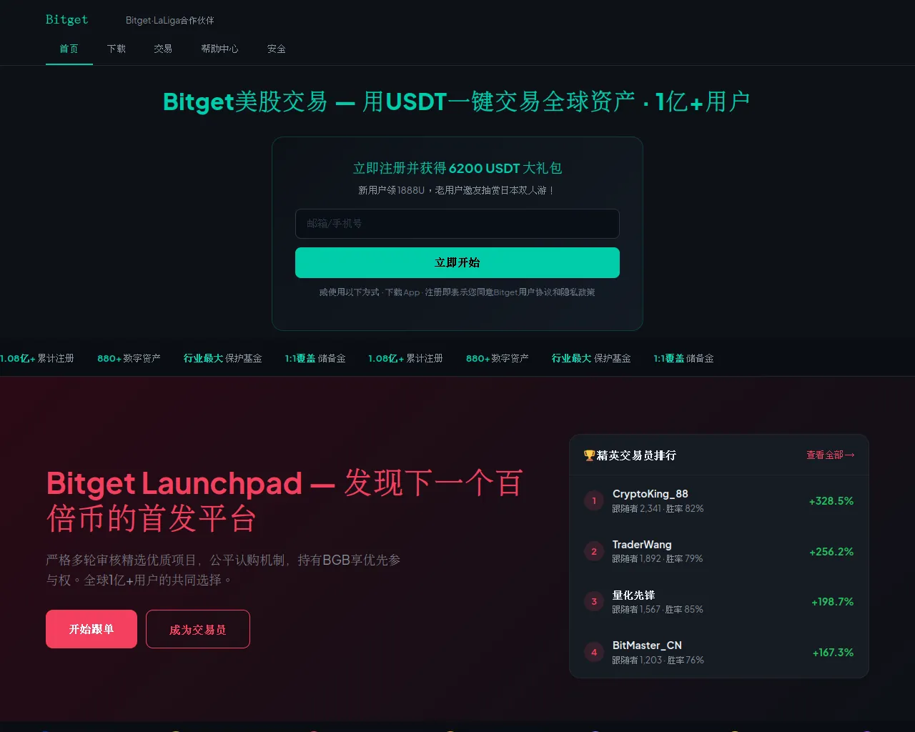
Task: Click Bitget-LaLiga合作伙伴 link
Action: point(169,21)
